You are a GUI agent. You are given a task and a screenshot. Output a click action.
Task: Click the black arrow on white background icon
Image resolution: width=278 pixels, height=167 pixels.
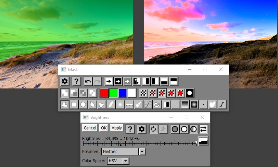109,81
